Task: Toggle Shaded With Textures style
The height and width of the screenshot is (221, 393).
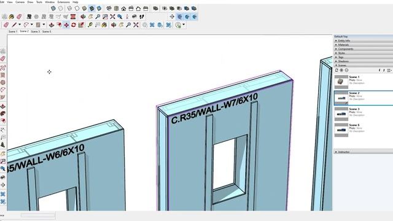Action: (91, 9)
